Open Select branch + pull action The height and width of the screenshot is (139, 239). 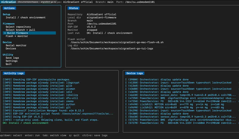point(20,30)
